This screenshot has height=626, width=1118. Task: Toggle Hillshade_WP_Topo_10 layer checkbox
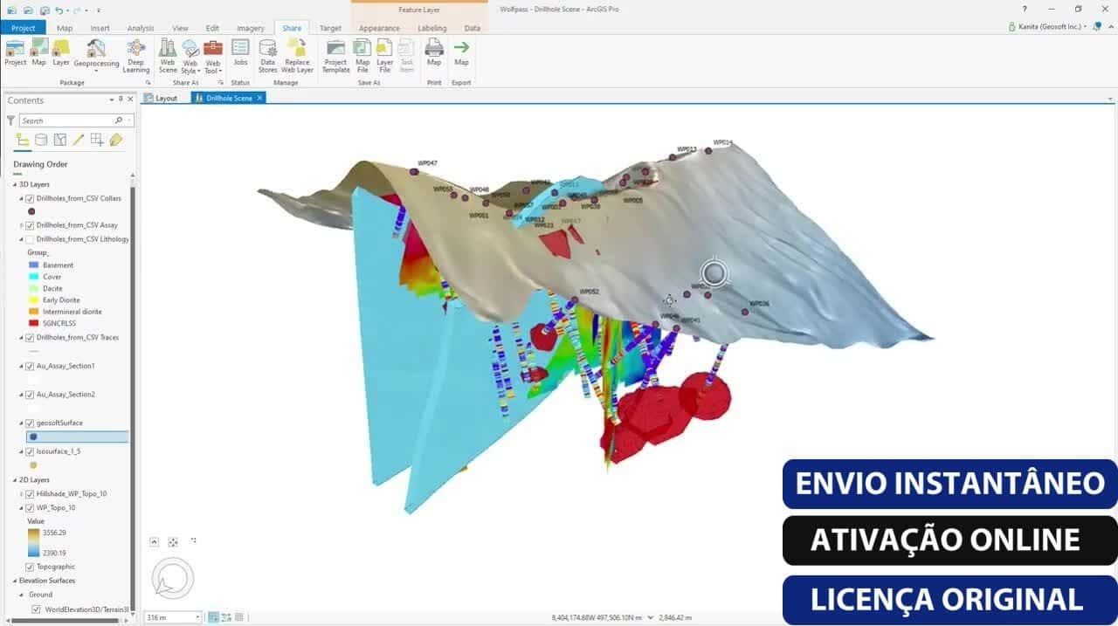click(x=30, y=493)
